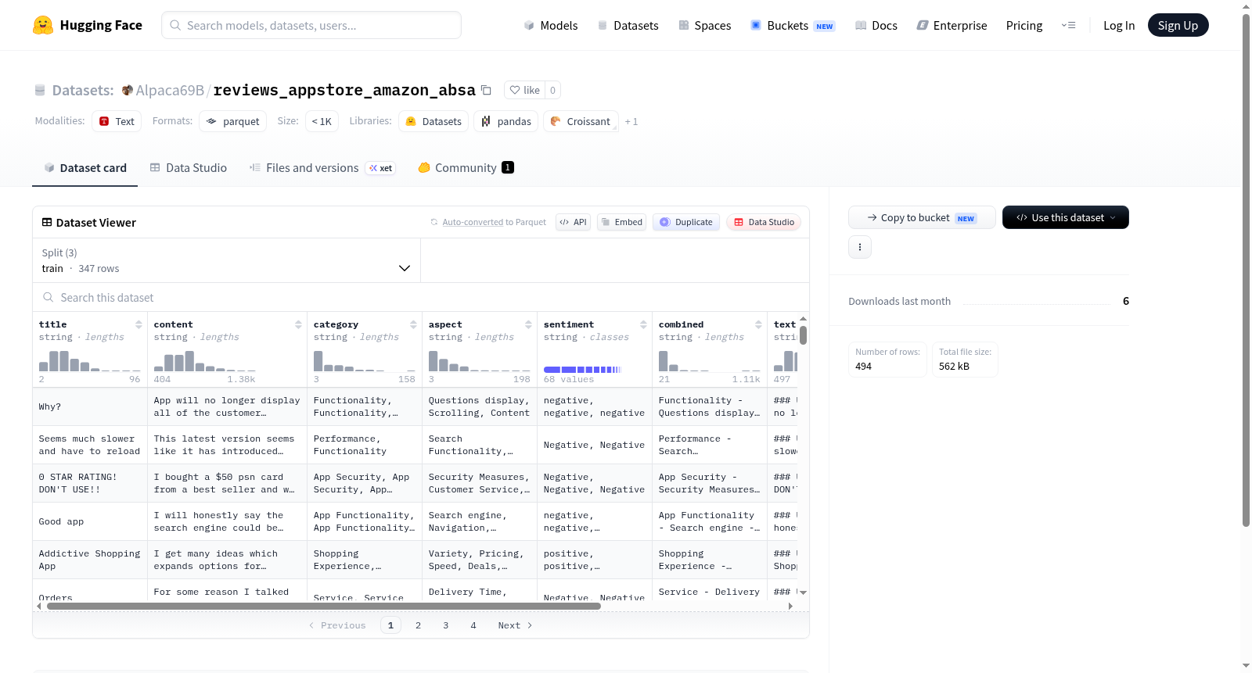This screenshot has width=1252, height=673.
Task: Sort the category column using its sort icon
Action: pyautogui.click(x=413, y=324)
